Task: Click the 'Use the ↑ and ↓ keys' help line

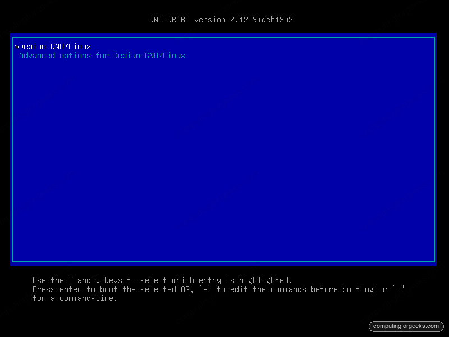Action: tap(162, 280)
